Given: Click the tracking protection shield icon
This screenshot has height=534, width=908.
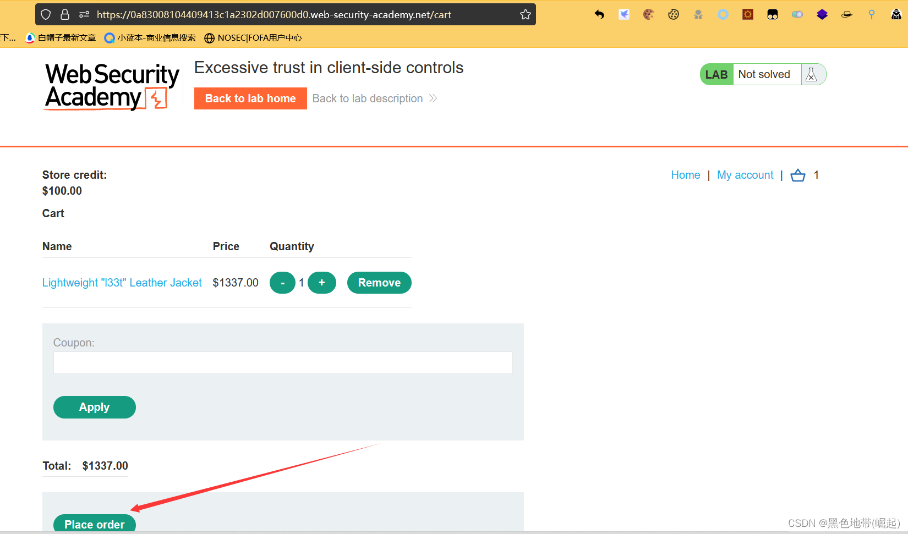Looking at the screenshot, I should (46, 14).
